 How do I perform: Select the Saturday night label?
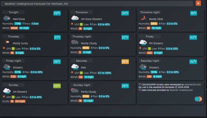coord(150,61)
